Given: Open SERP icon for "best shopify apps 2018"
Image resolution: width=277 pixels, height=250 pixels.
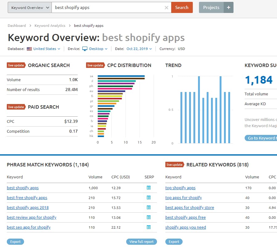Looking at the screenshot, I should (149, 207).
